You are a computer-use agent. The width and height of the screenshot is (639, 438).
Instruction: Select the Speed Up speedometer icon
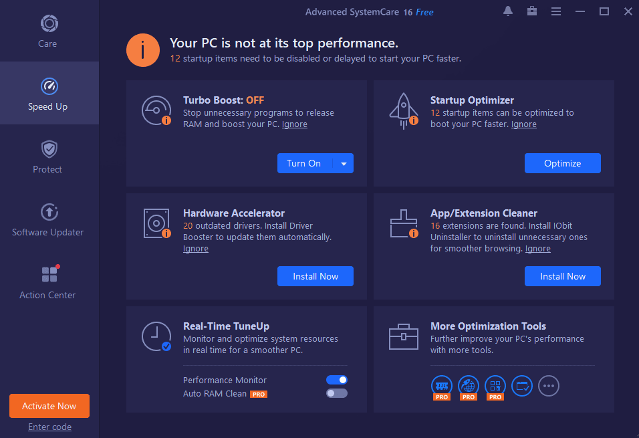(49, 86)
